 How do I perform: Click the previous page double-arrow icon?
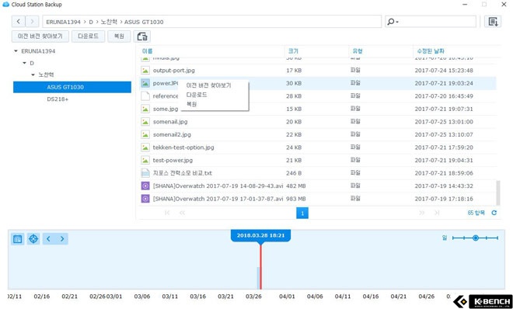pyautogui.click(x=182, y=213)
